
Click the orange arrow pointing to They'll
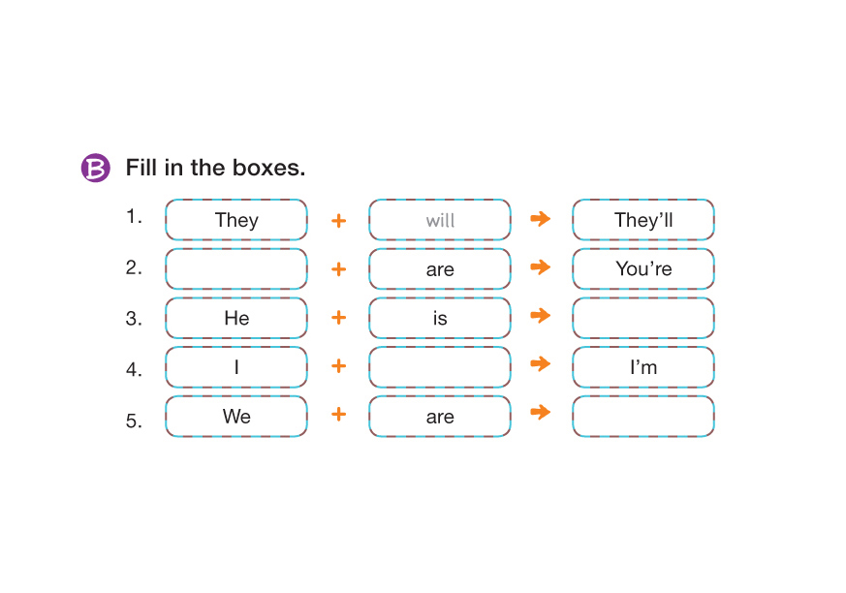[541, 219]
